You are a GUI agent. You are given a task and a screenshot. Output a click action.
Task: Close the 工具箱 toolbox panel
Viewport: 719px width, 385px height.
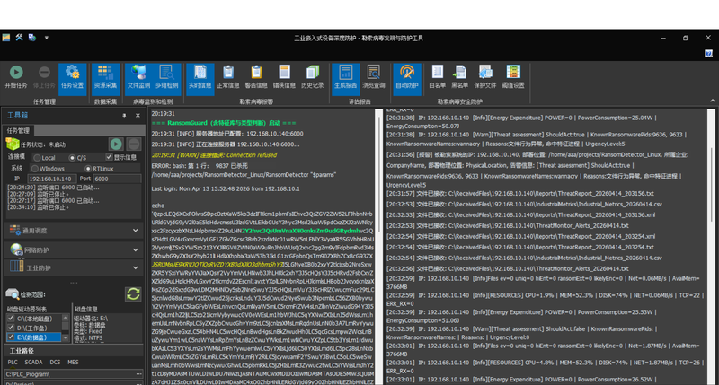(138, 116)
